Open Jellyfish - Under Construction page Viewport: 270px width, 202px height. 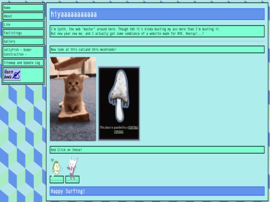23,52
